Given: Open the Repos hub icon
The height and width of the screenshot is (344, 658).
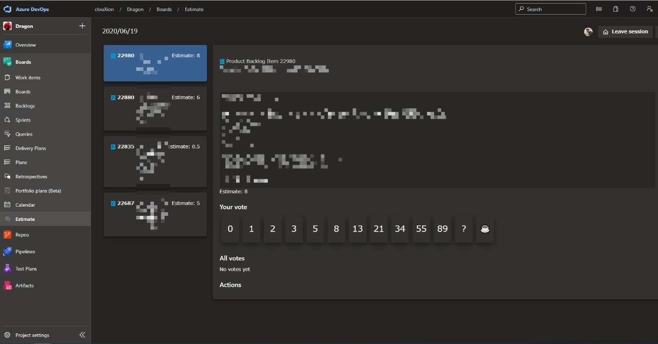Looking at the screenshot, I should [7, 235].
